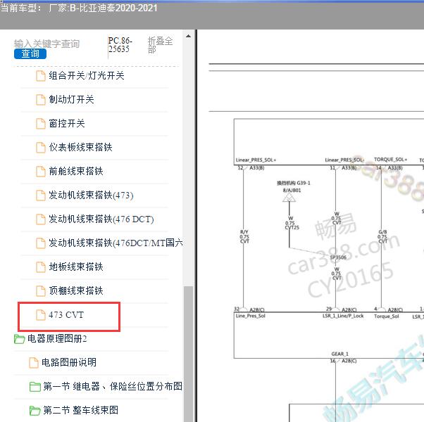
Task: Click the page icon beside 电路图册说明
Action: click(34, 363)
